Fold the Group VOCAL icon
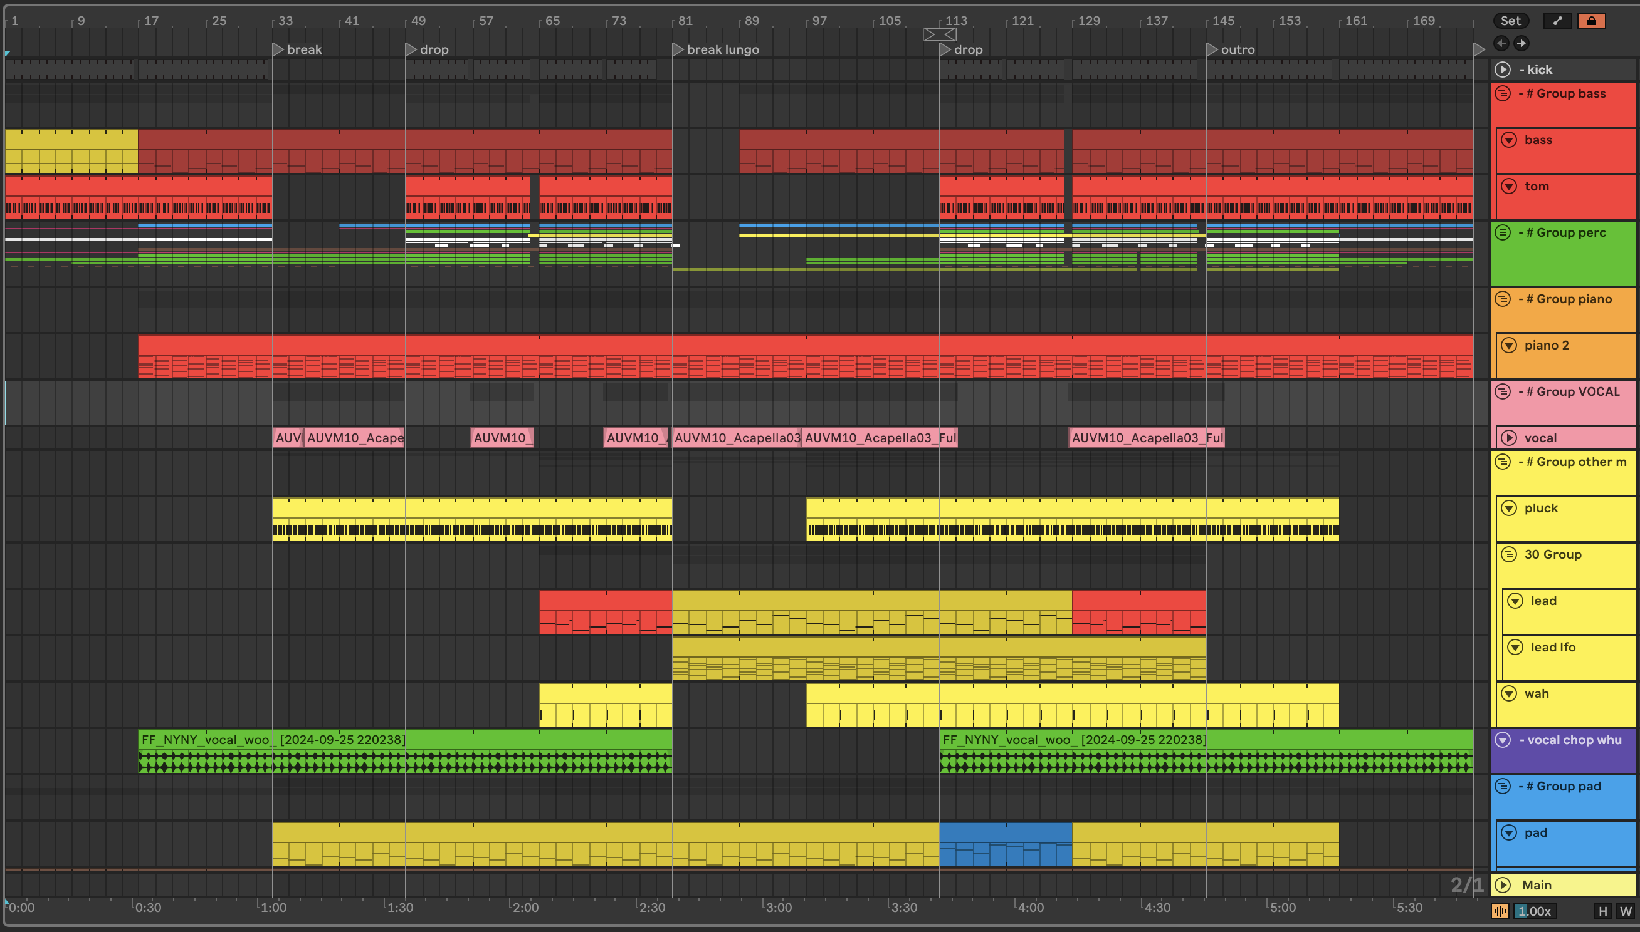 pyautogui.click(x=1503, y=391)
